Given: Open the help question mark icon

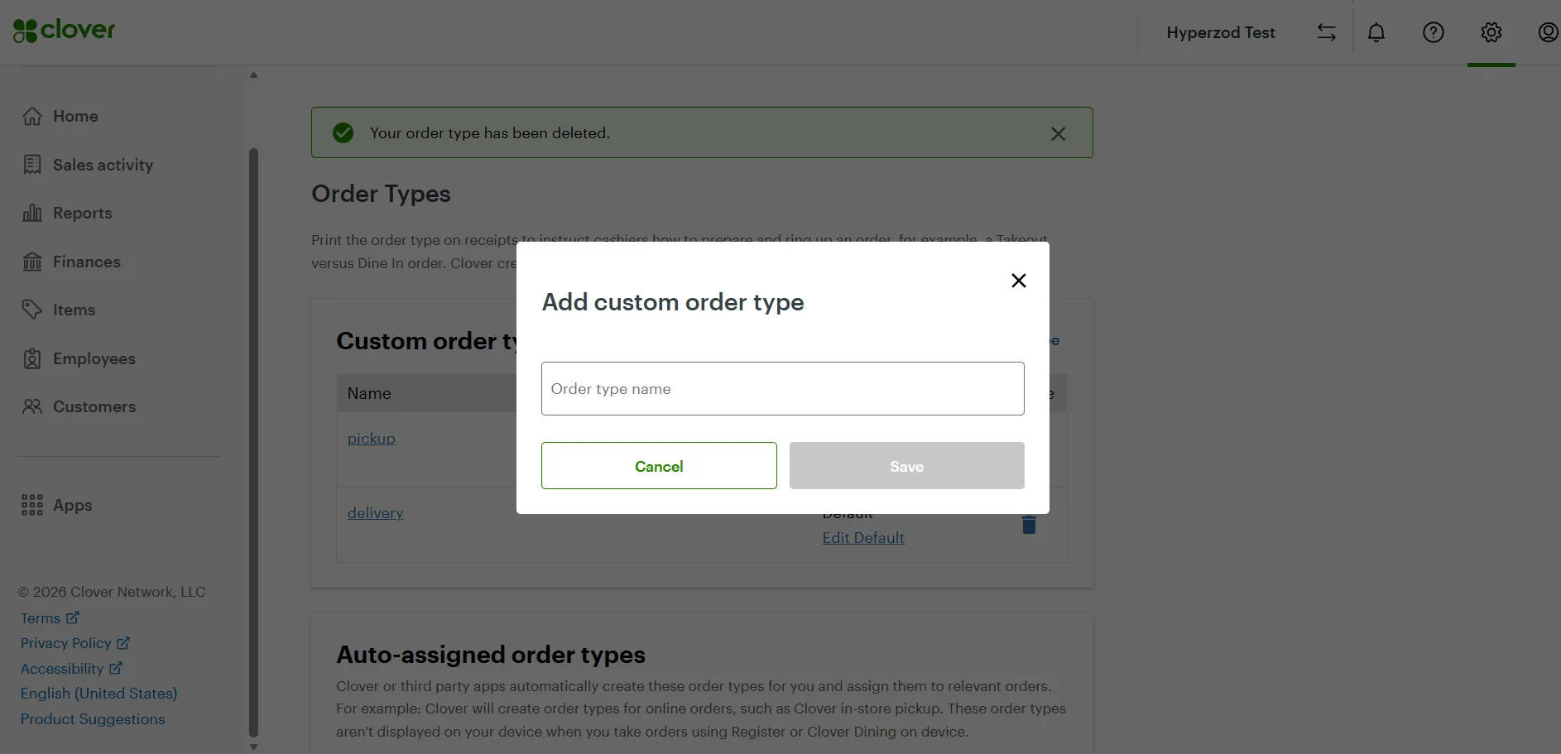Looking at the screenshot, I should coord(1434,32).
